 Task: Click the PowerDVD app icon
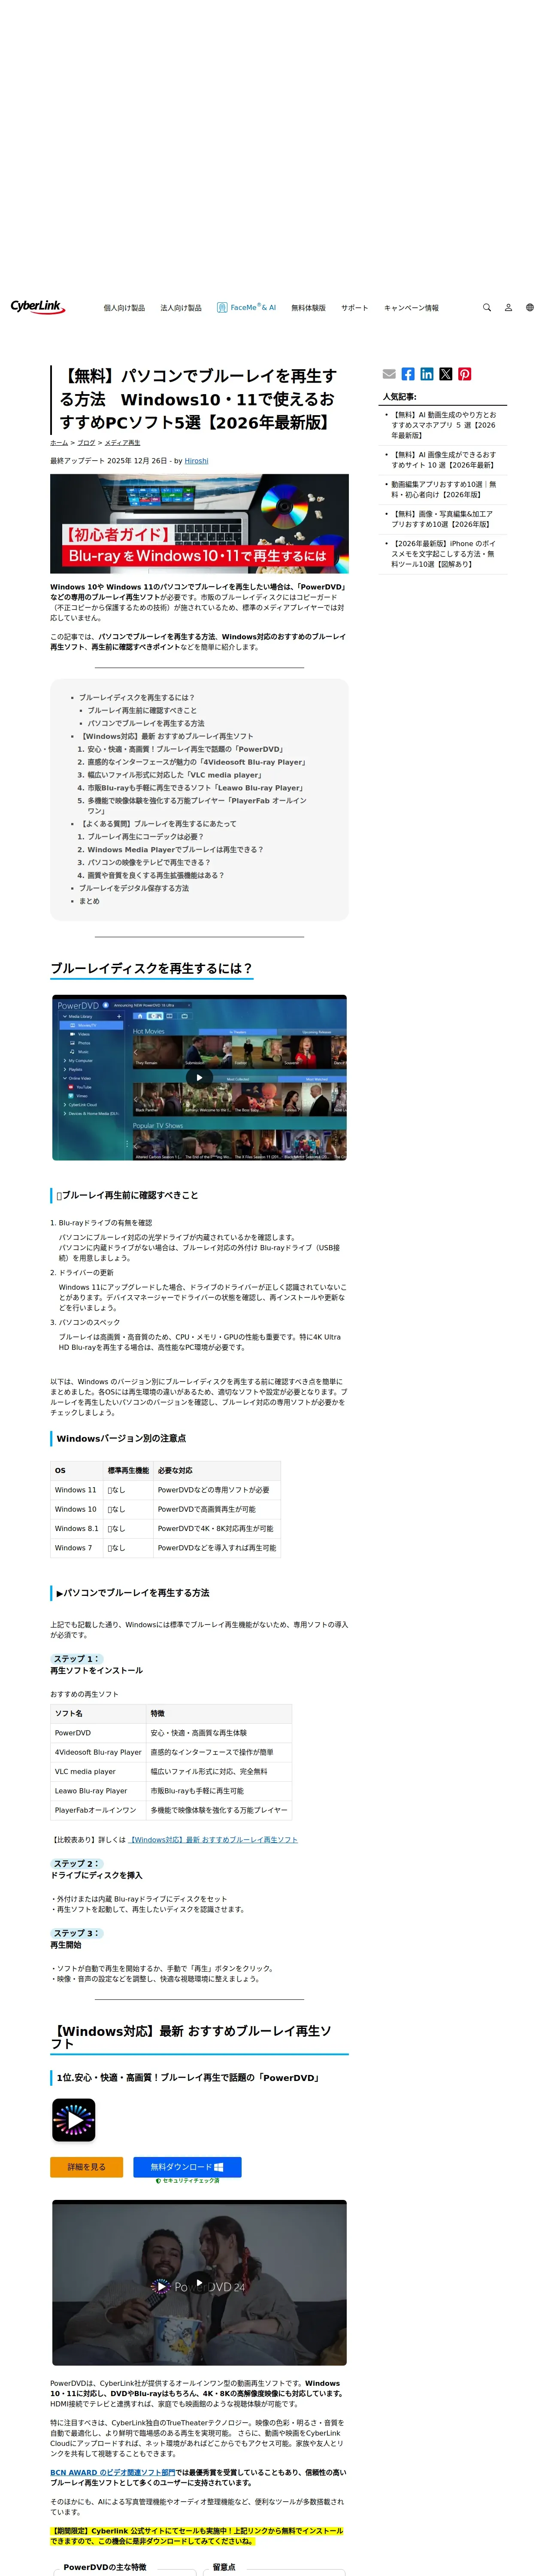click(x=74, y=2120)
